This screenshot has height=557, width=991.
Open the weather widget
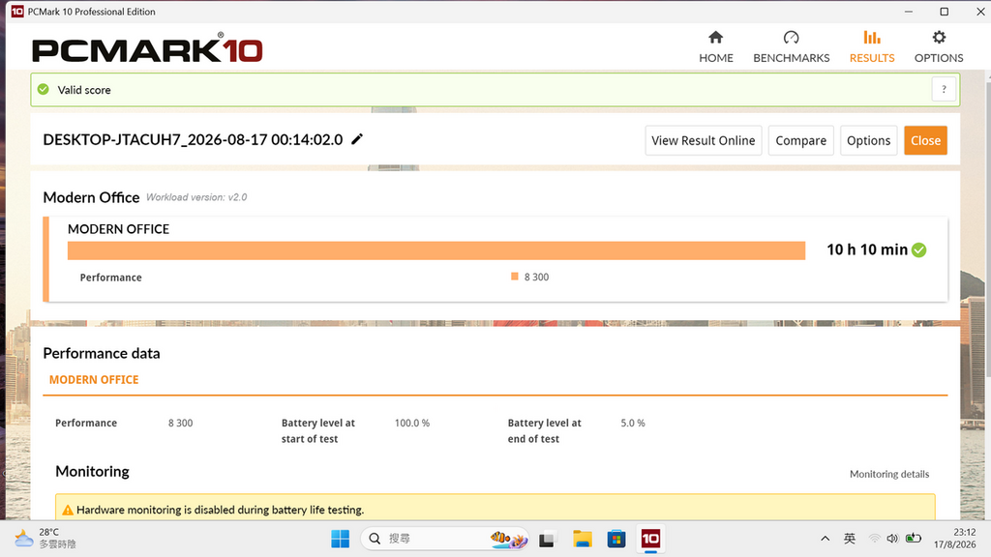(x=45, y=538)
